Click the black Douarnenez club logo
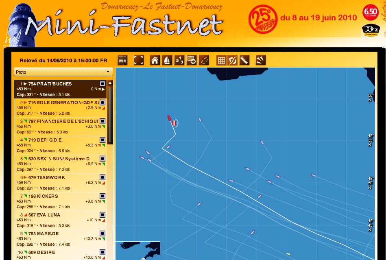386x260 pixels. pyautogui.click(x=371, y=30)
